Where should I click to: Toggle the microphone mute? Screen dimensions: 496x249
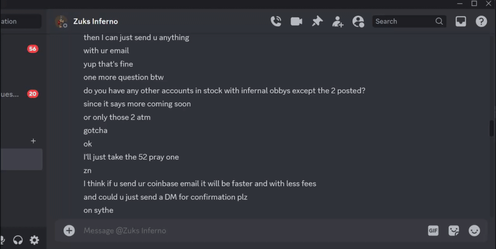pos(2,240)
